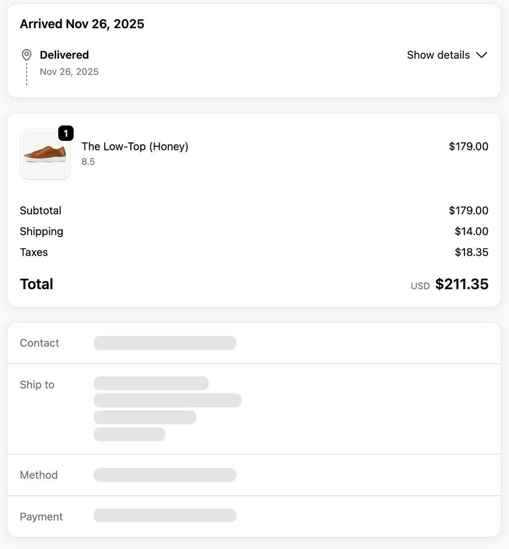Click the Payment placeholder value
509x549 pixels.
point(165,515)
